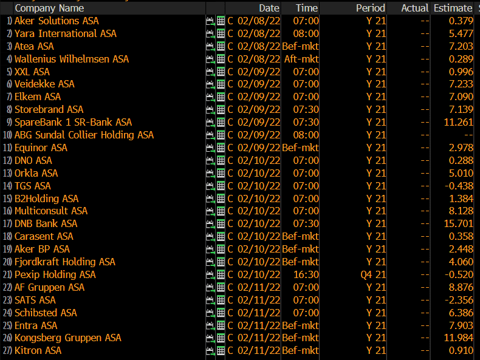Open DNB Bank ASA company entry
This screenshot has width=480, height=360.
[46, 224]
